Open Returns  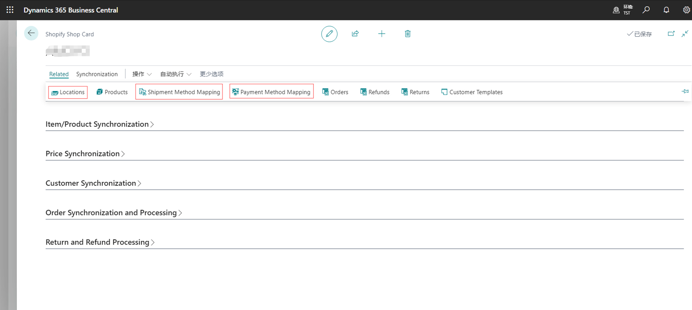point(415,92)
